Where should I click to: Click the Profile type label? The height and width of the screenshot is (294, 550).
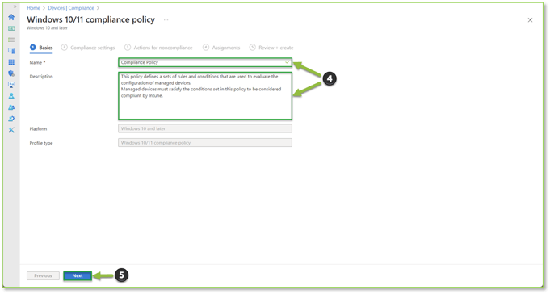pyautogui.click(x=41, y=143)
